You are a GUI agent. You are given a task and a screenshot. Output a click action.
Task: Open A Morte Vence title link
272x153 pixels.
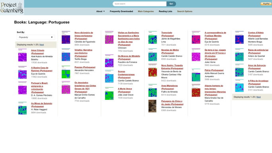[x=125, y=90]
